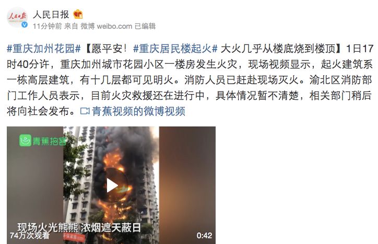Open the #重庆加州花园# hashtag
Viewport: 378px width, 244px height.
coord(44,49)
